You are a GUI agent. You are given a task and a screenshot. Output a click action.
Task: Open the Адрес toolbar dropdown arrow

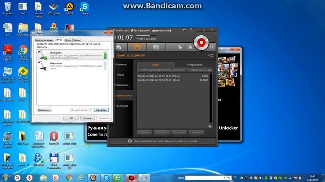[224, 178]
